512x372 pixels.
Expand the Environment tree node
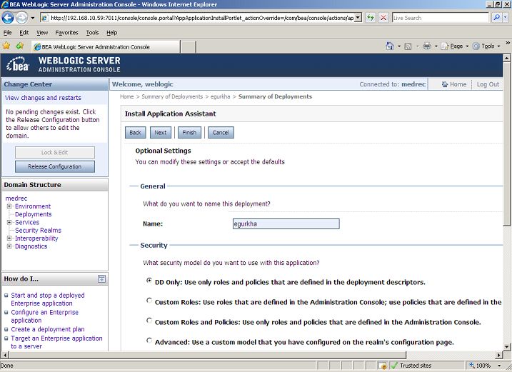[x=9, y=206]
